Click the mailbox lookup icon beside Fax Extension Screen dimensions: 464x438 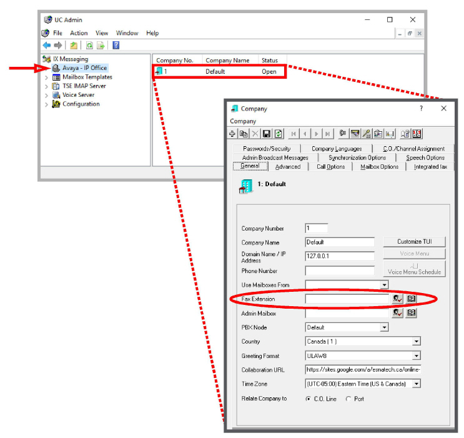[x=398, y=299]
